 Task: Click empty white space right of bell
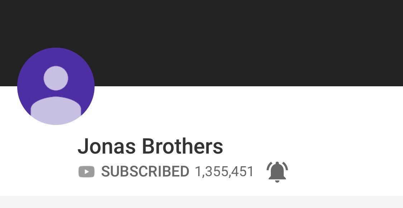point(344,171)
